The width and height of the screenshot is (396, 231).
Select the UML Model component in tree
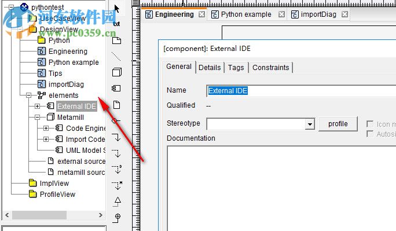85,150
